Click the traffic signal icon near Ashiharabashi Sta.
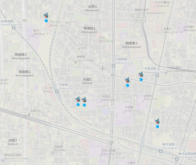The height and width of the screenshot is (165, 196). pyautogui.click(x=25, y=20)
